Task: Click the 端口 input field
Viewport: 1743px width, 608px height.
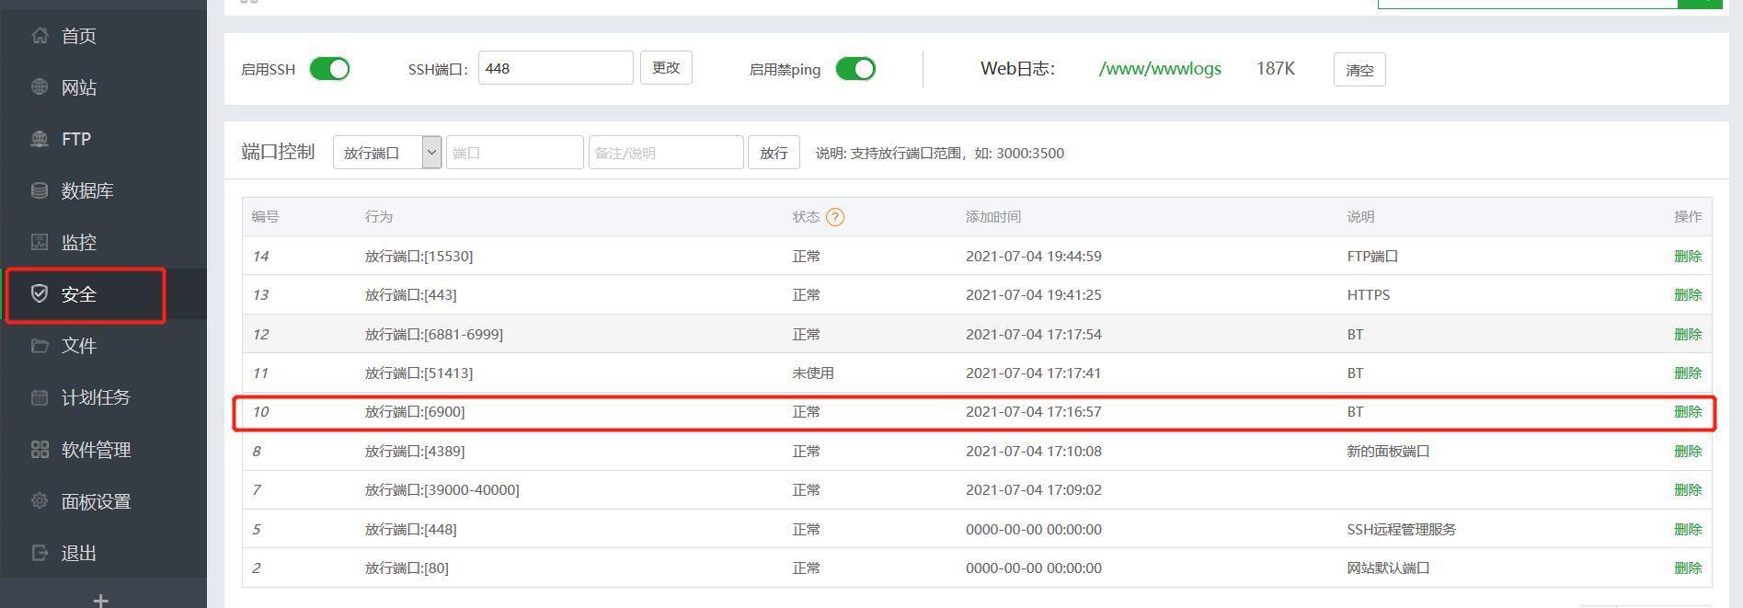Action: pos(515,153)
